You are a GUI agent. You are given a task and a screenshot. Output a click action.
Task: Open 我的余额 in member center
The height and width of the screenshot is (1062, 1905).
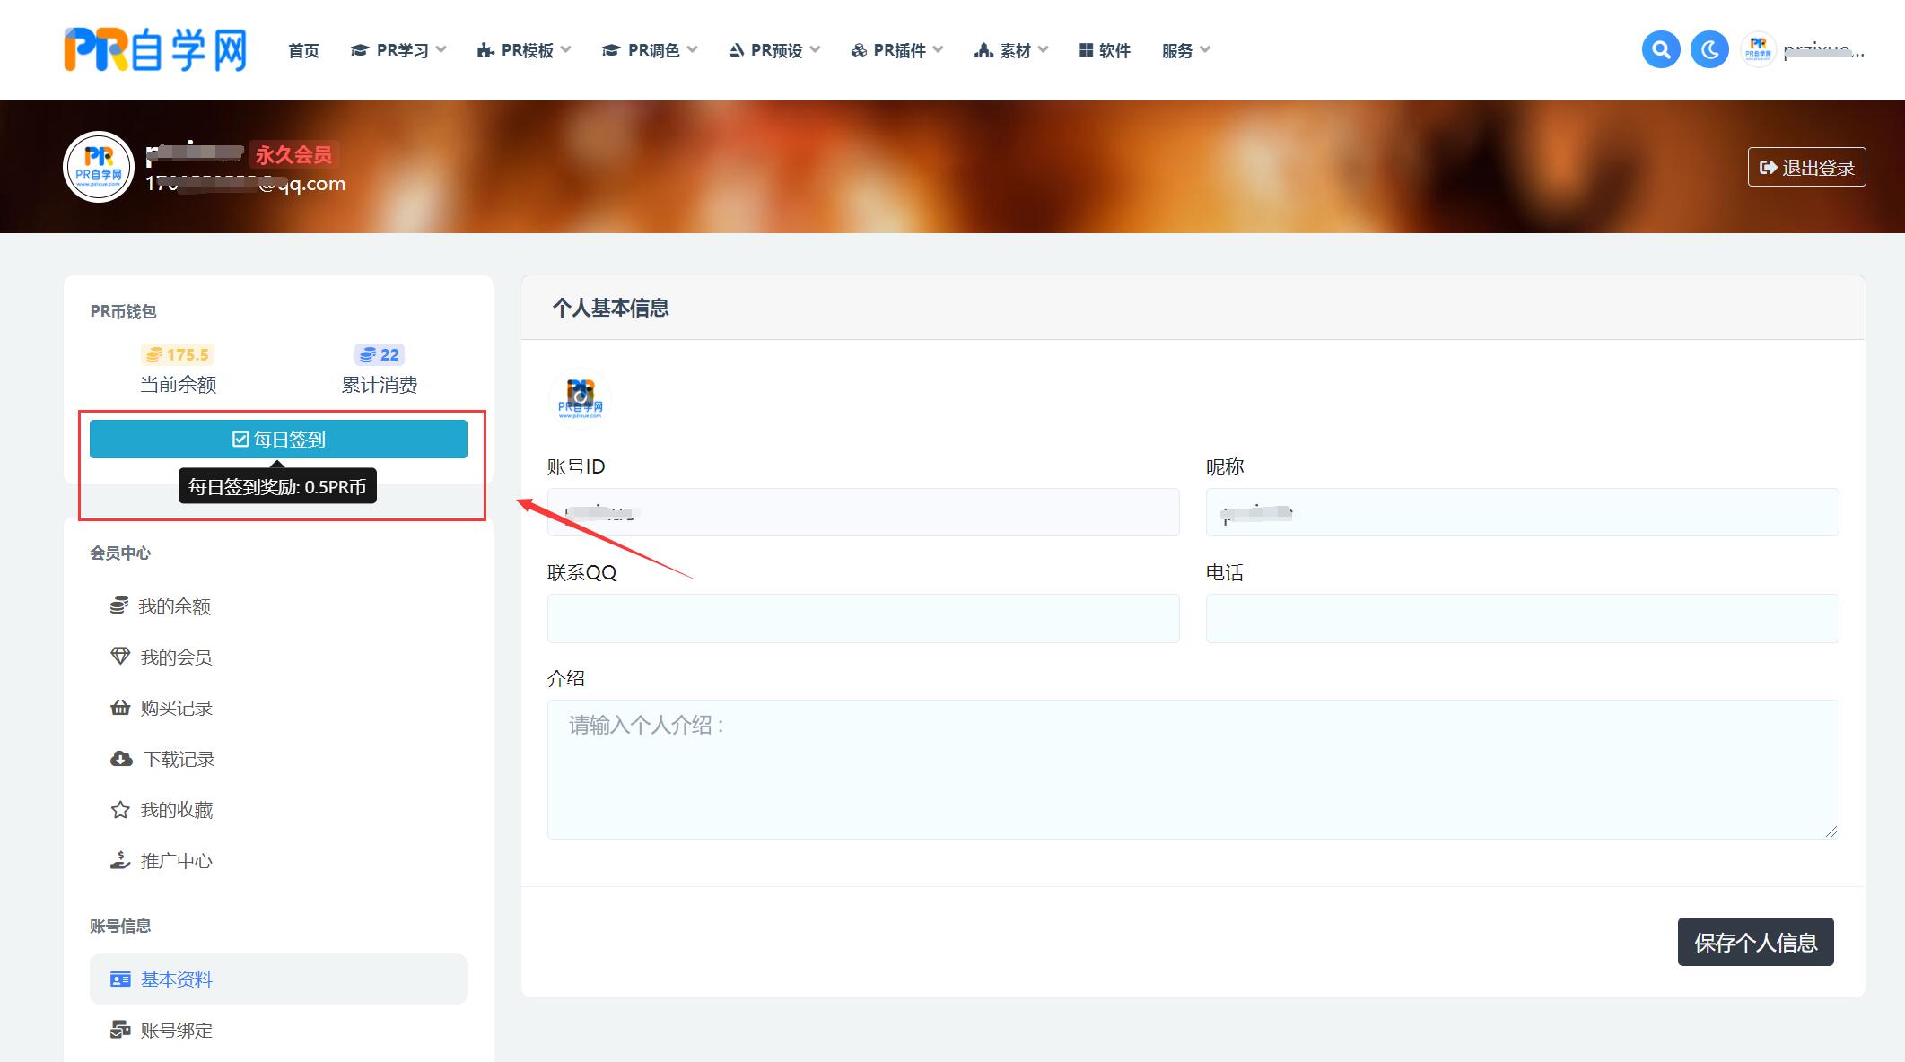click(174, 606)
